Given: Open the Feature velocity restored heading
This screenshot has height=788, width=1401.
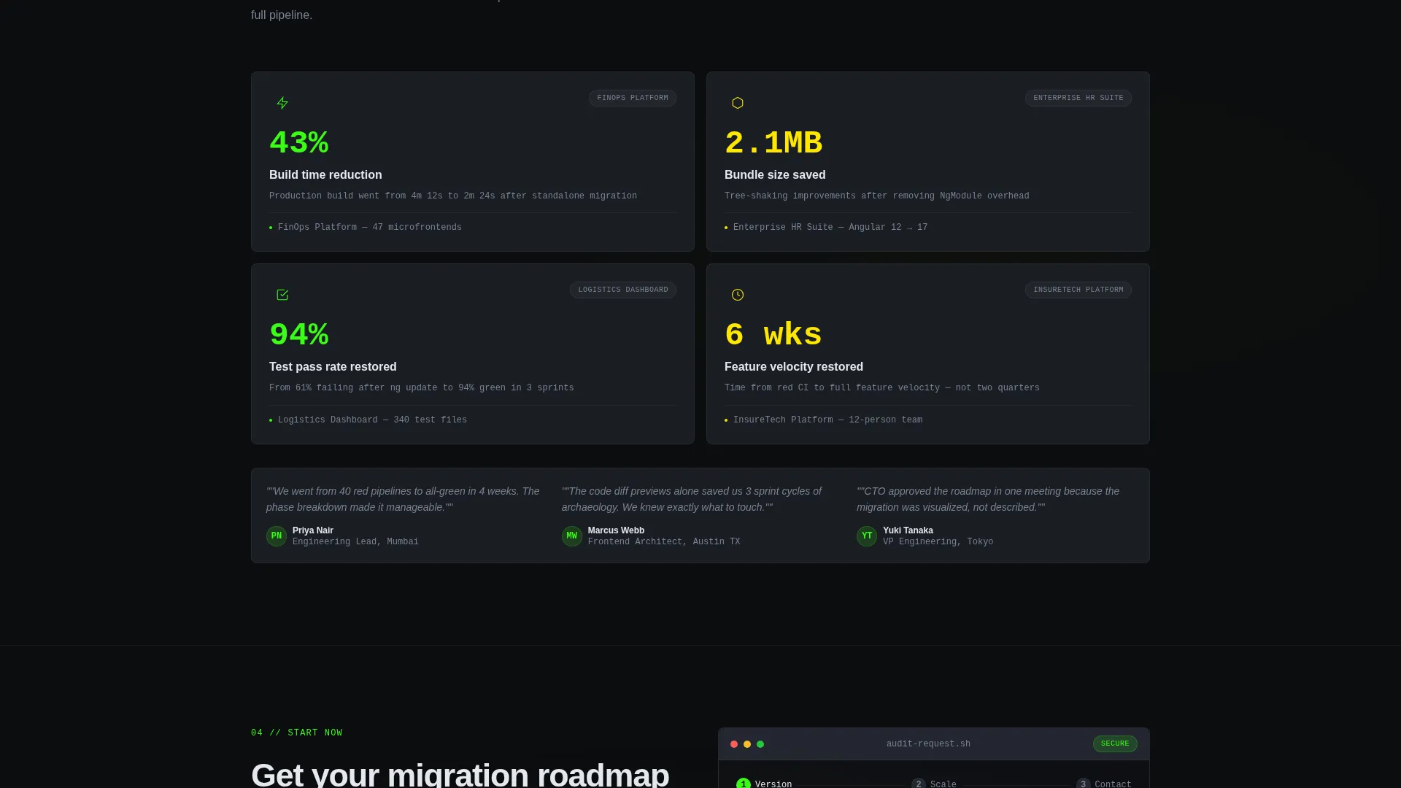Looking at the screenshot, I should (794, 367).
